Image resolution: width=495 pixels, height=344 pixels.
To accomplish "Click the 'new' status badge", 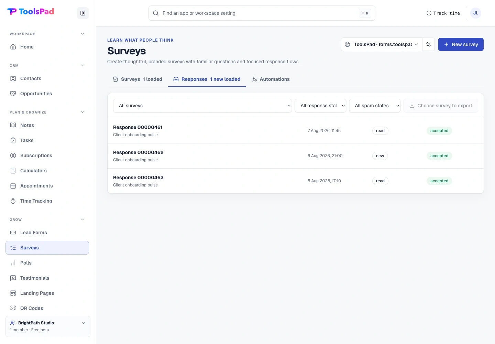I will (380, 156).
